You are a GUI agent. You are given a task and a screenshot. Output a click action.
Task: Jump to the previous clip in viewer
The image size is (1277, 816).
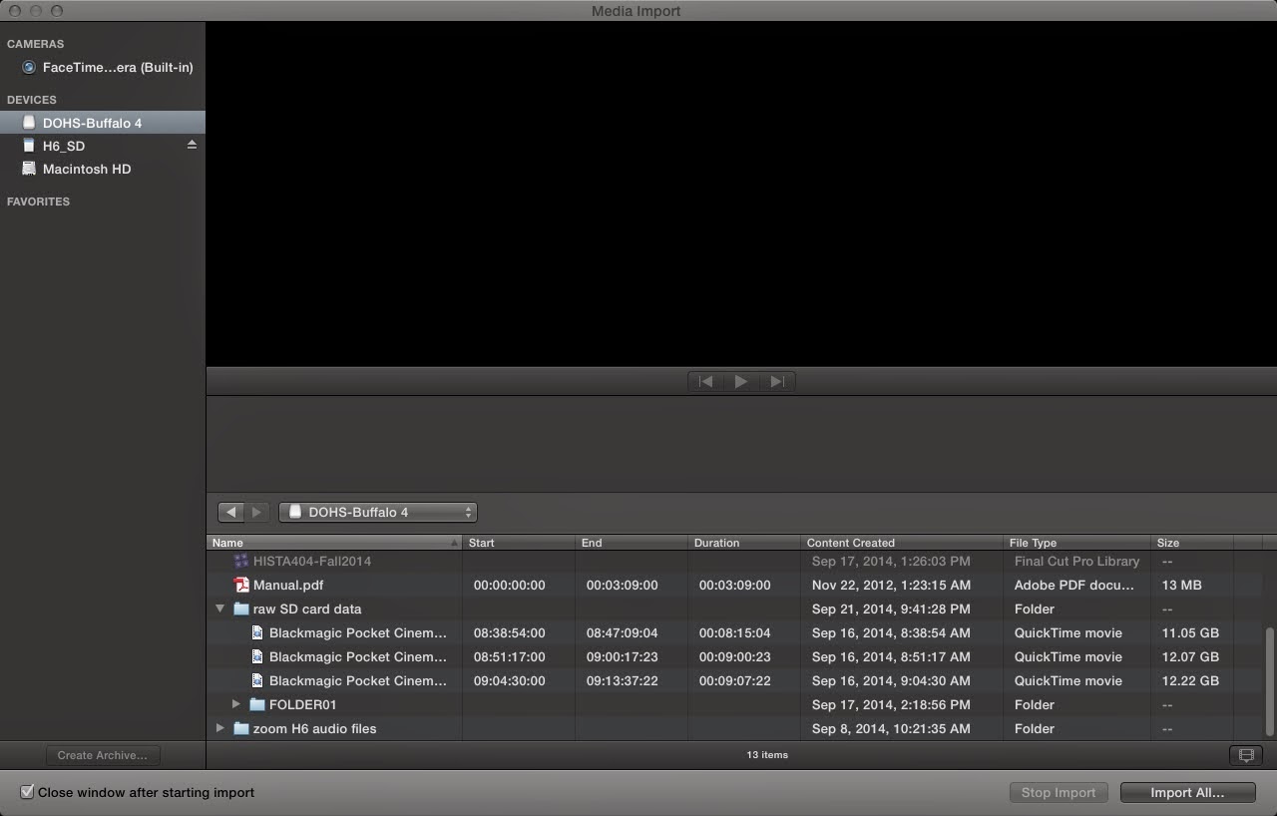point(705,381)
